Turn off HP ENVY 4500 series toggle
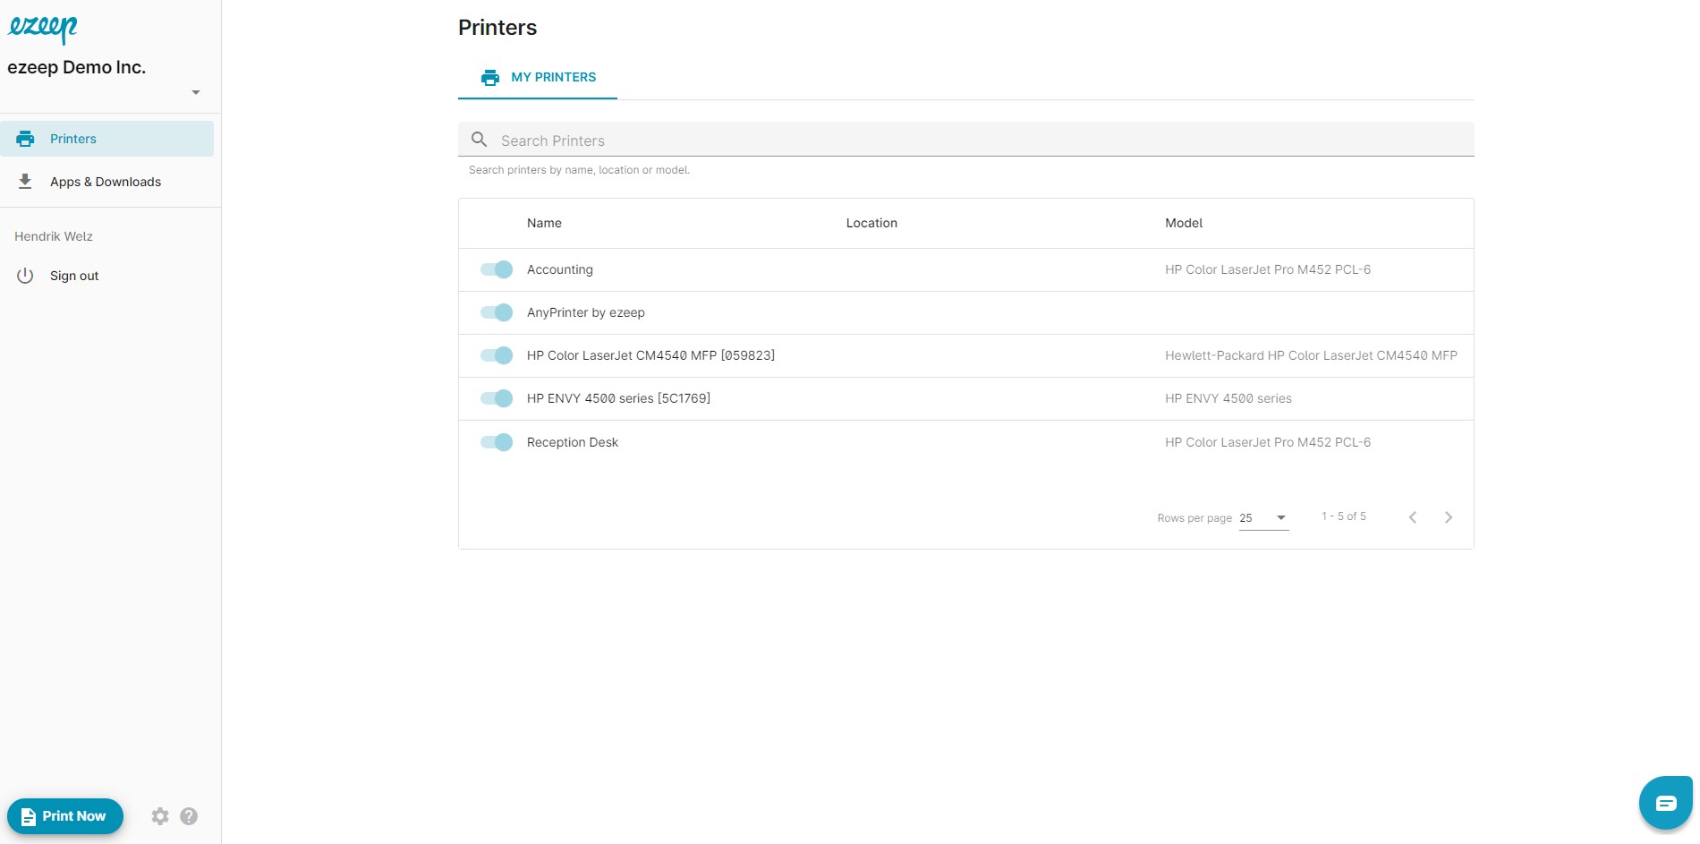This screenshot has height=844, width=1700. pos(497,398)
